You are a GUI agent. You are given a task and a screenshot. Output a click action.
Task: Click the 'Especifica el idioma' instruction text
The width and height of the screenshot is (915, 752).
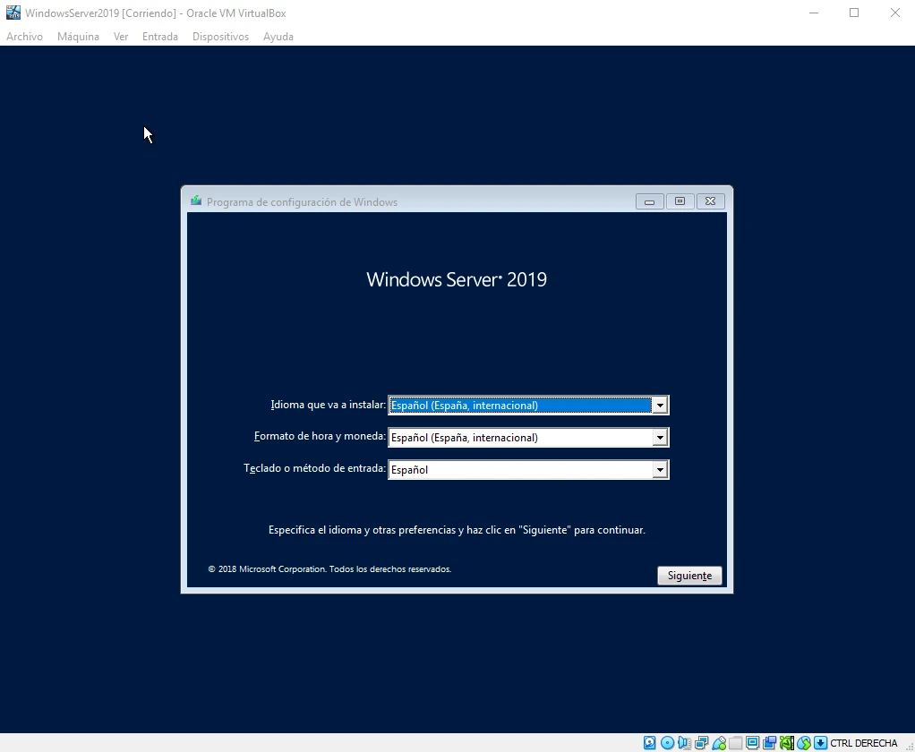[x=457, y=530]
